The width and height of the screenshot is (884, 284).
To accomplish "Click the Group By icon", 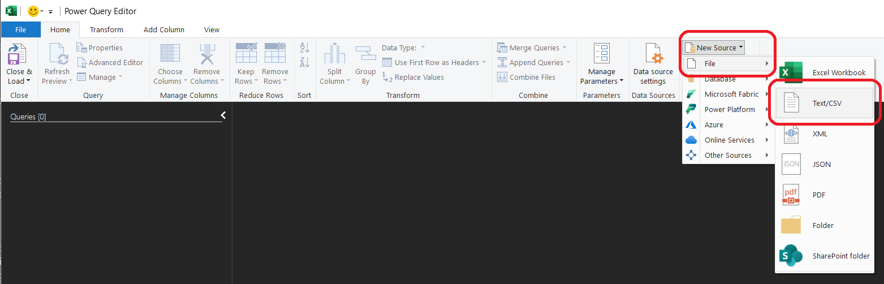I will [366, 54].
